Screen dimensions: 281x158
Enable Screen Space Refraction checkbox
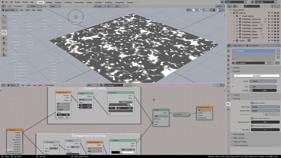[x=252, y=118]
